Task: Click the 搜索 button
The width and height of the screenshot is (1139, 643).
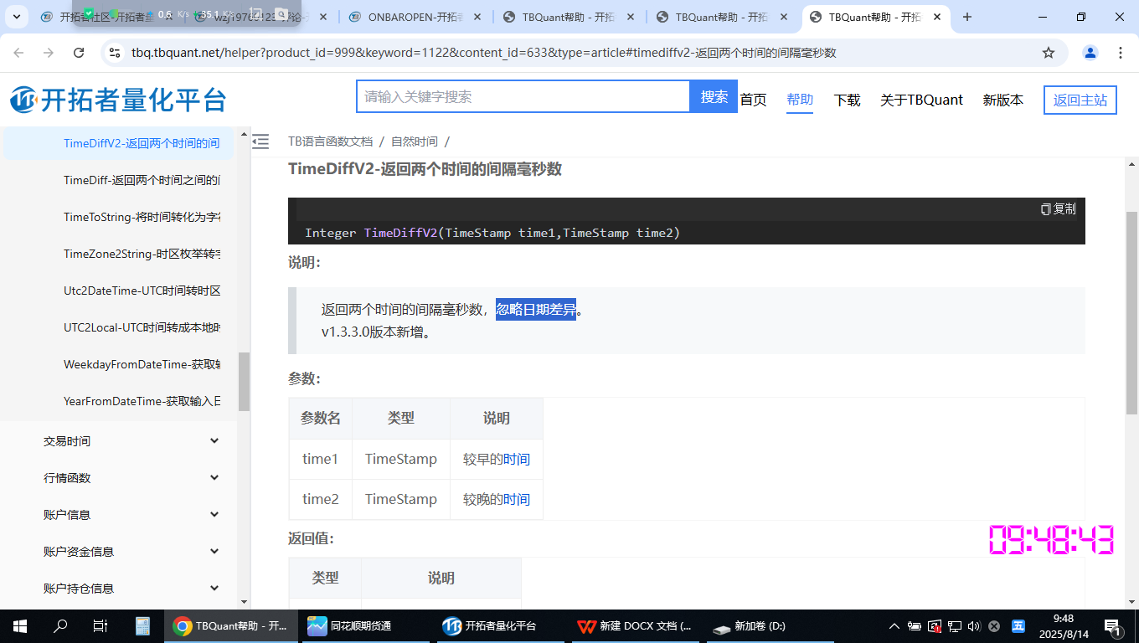Action: click(x=714, y=97)
